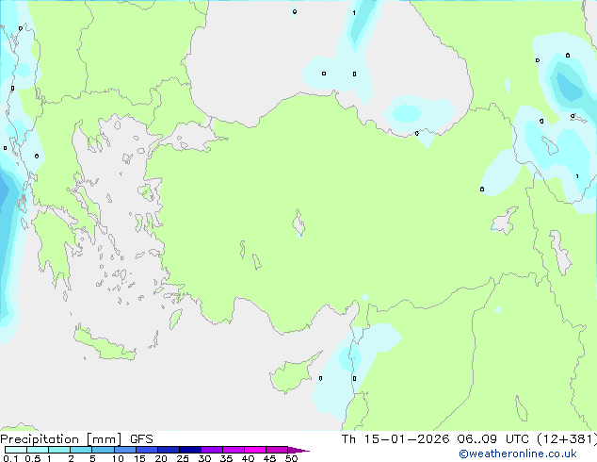597x462 pixels.
Task: Click the '35' legend scale label
Action: point(226,458)
